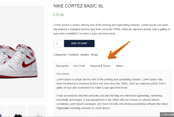The image size is (174, 117).
Task: Click the Description heading inside the tab panel
Action: click(x=63, y=74)
